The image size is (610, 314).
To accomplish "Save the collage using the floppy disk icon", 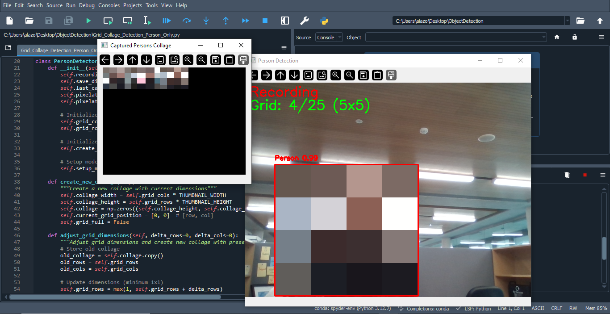I will click(x=215, y=60).
